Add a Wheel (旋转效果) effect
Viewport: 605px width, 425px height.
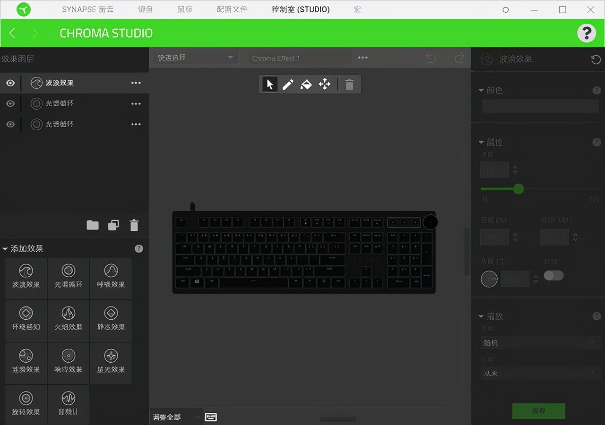[26, 405]
